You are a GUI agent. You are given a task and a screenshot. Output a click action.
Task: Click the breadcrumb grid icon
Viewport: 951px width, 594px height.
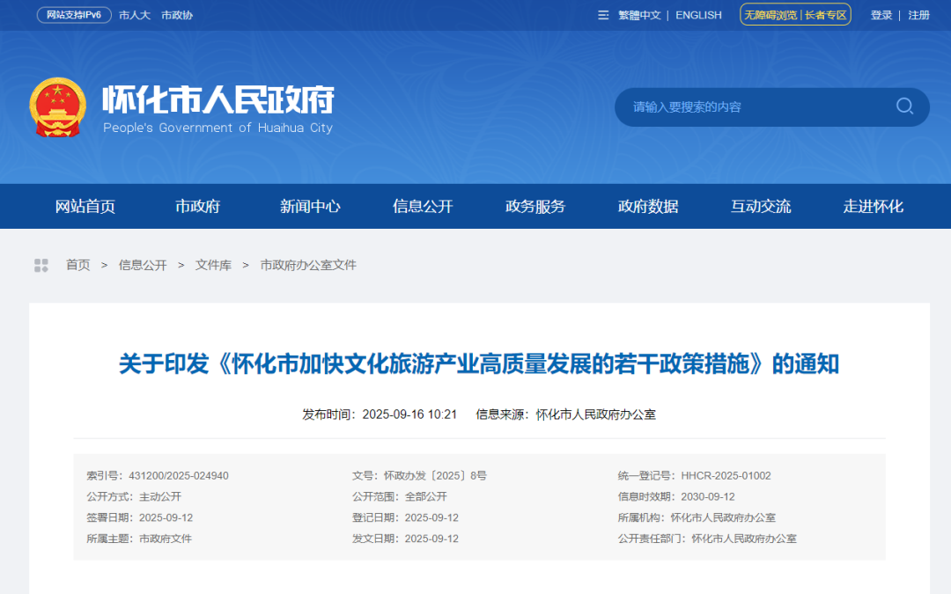(41, 265)
